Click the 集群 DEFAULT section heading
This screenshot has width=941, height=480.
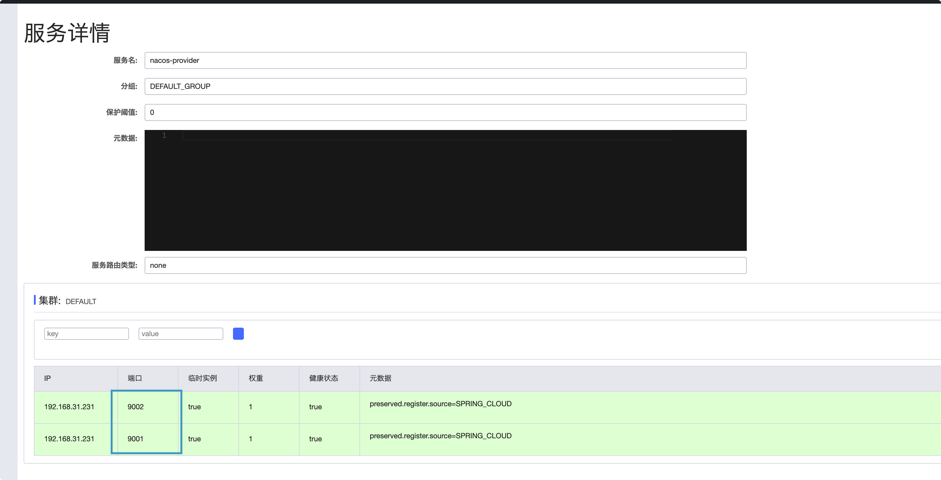(67, 301)
